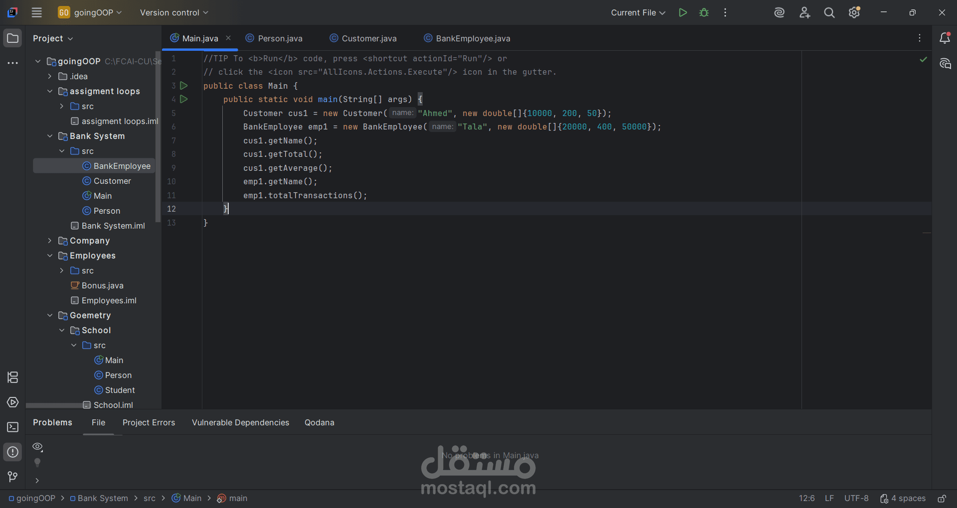Switch to the Person.java editor tab

(x=274, y=38)
